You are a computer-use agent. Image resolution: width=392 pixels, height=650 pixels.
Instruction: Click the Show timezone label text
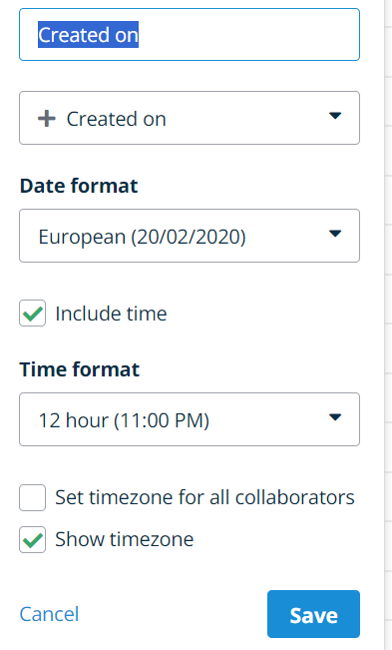[124, 539]
